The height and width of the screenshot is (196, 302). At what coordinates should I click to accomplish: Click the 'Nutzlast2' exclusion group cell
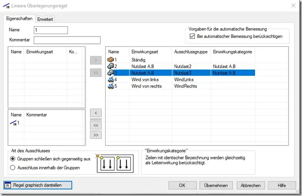point(182,66)
